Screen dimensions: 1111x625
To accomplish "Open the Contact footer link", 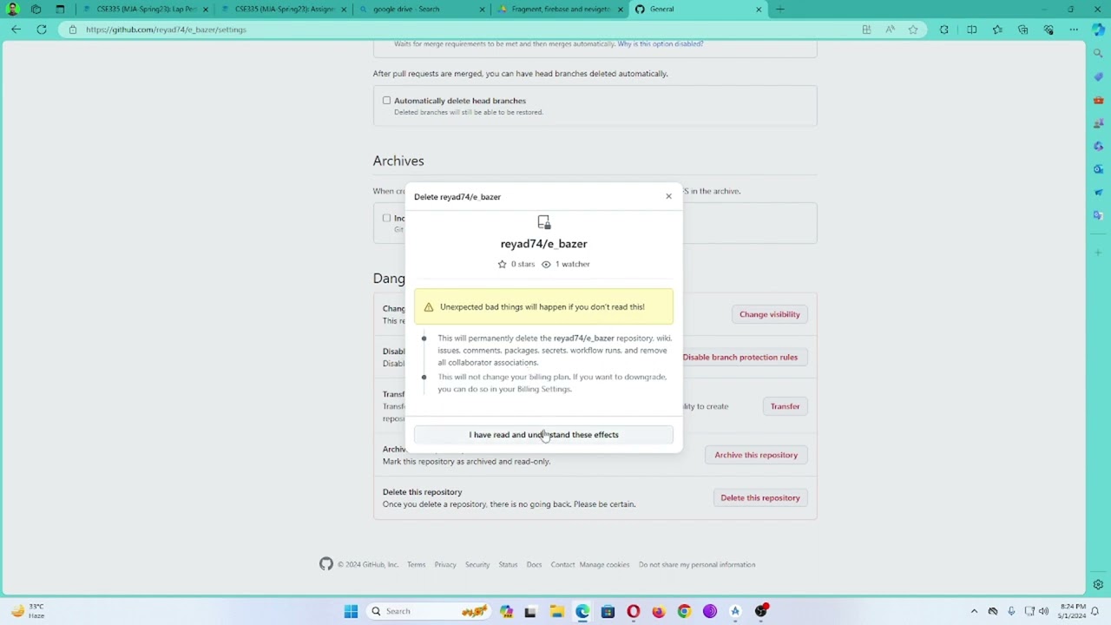I will coord(562,565).
